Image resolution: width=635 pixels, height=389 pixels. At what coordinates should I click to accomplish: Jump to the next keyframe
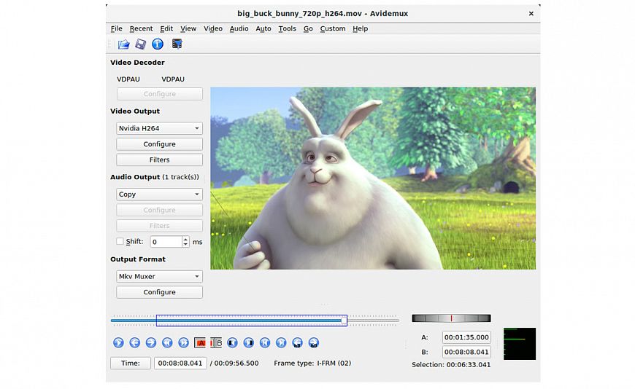pos(183,342)
